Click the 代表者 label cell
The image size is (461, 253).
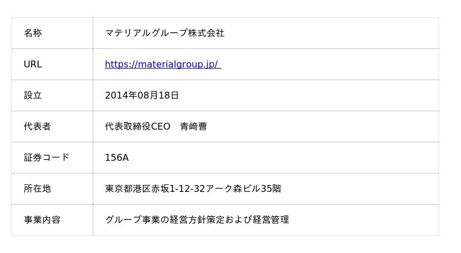pyautogui.click(x=37, y=127)
